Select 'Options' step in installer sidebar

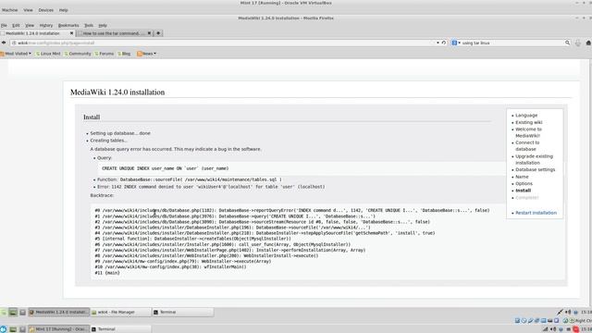pos(524,184)
